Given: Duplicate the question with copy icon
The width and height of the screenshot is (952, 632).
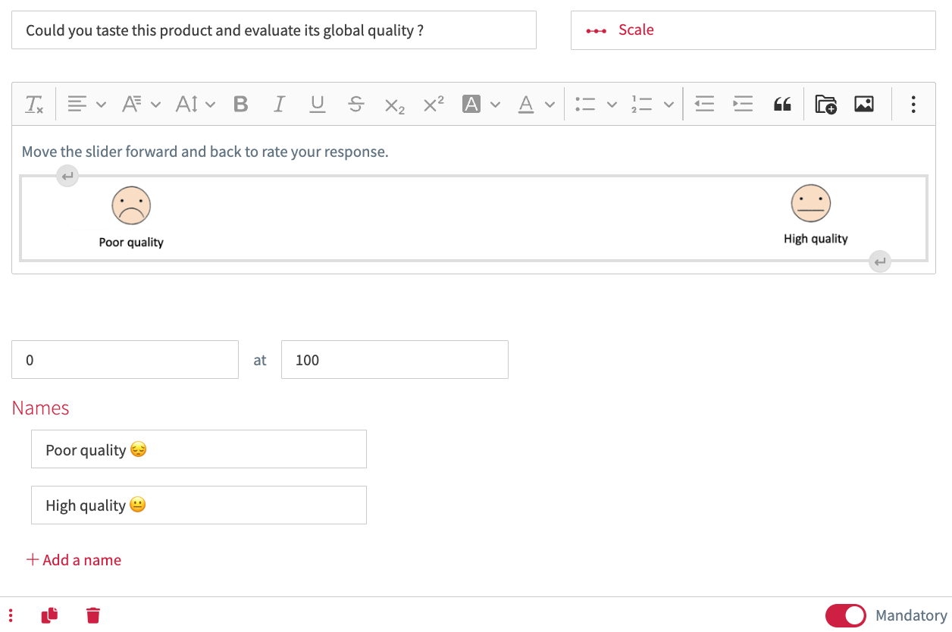Looking at the screenshot, I should pos(50,615).
